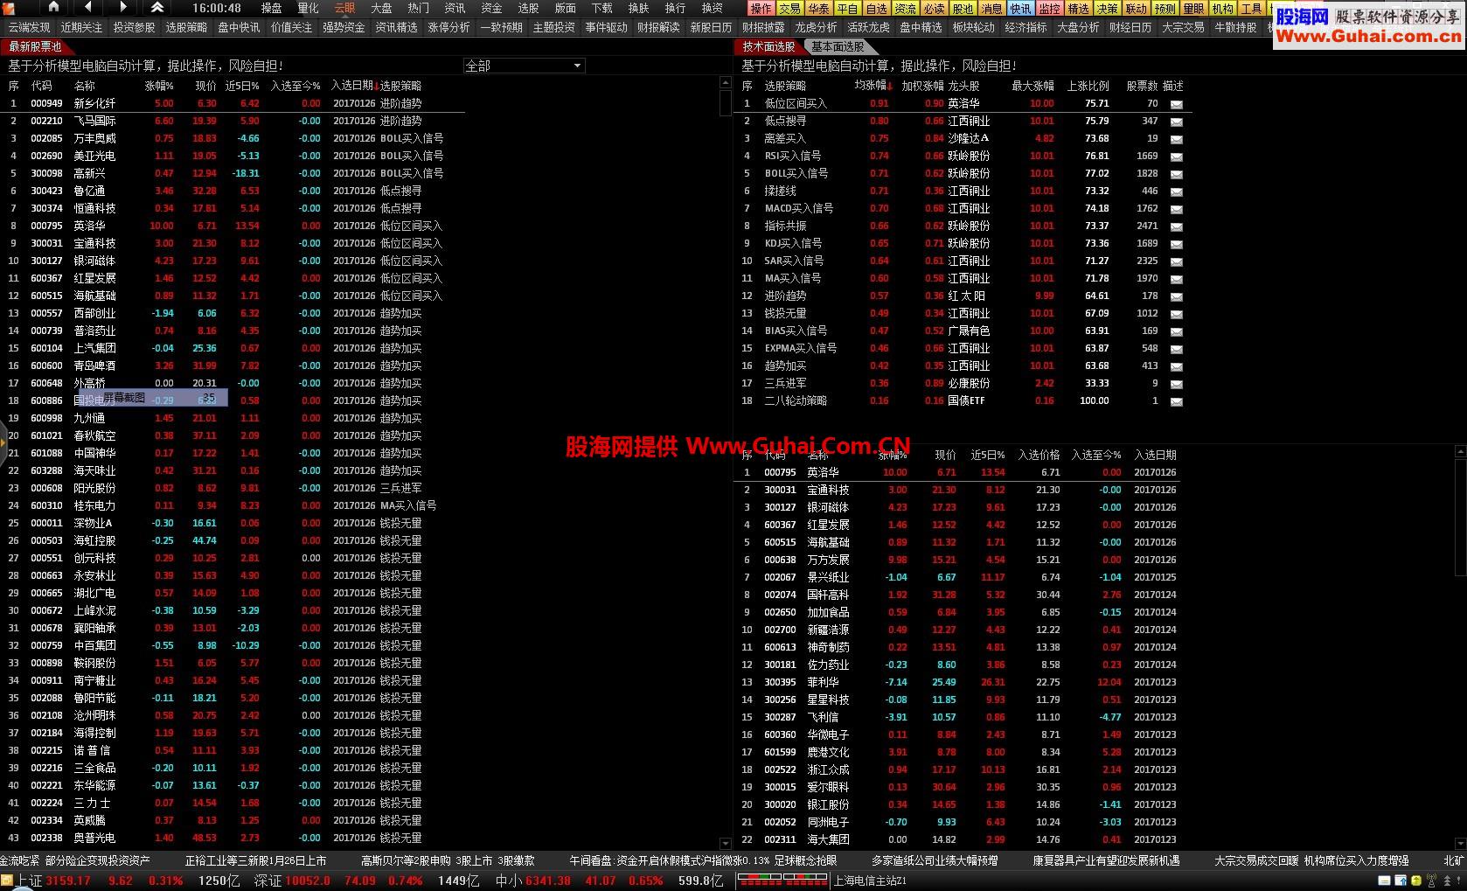This screenshot has height=891, width=1467.
Task: Open description envelope for MA买入信号 strategy
Action: tap(1176, 279)
